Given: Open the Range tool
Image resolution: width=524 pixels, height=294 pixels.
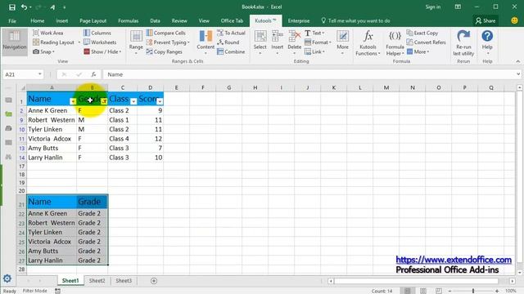Looking at the screenshot, I should (136, 42).
